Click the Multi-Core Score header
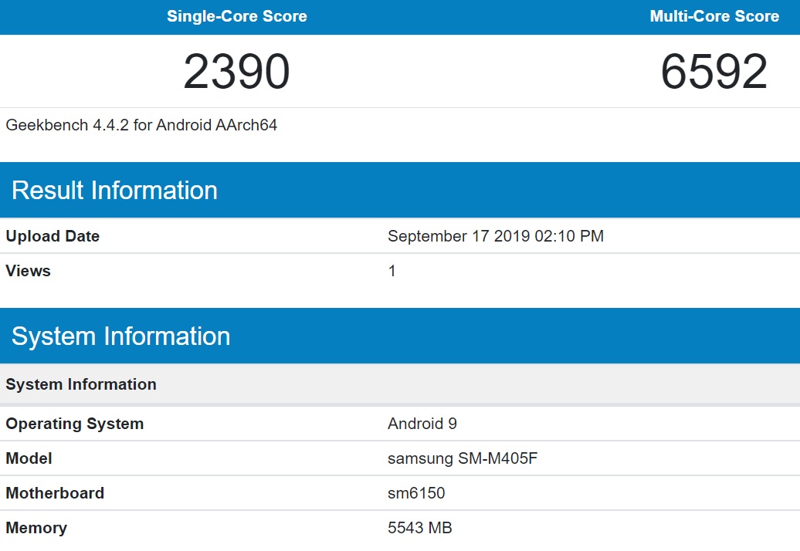The height and width of the screenshot is (551, 800). point(713,16)
